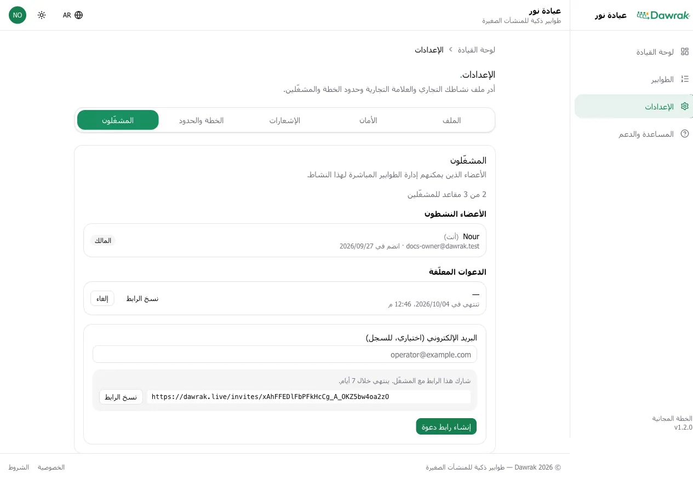Click the dashboard grid icon in sidebar
693x480 pixels.
point(684,51)
